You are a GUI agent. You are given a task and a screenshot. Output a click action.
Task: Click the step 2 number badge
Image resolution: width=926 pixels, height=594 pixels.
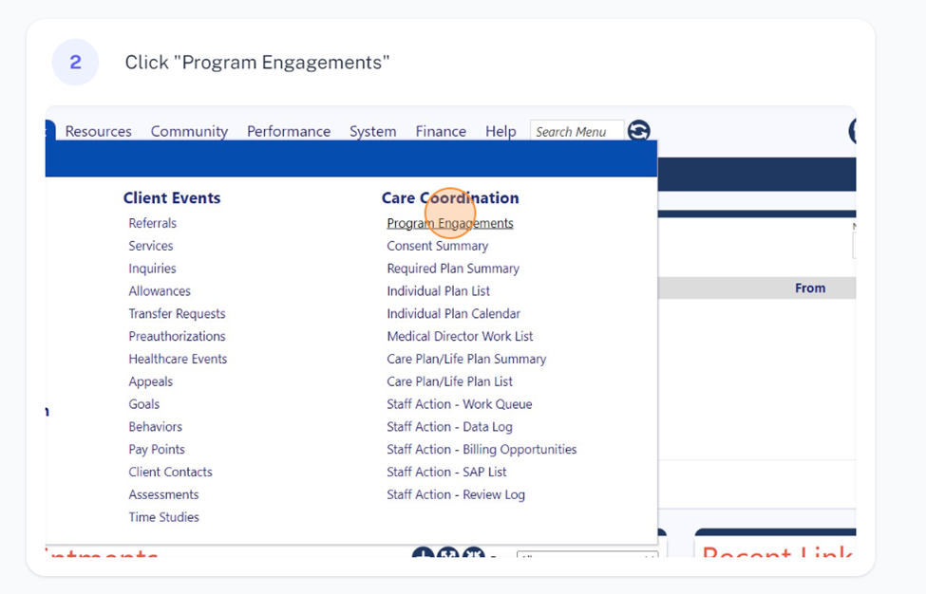76,63
